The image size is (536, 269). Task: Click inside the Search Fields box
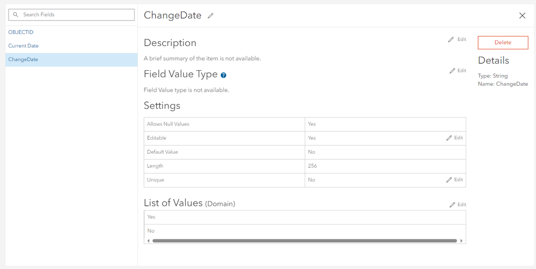coord(75,14)
